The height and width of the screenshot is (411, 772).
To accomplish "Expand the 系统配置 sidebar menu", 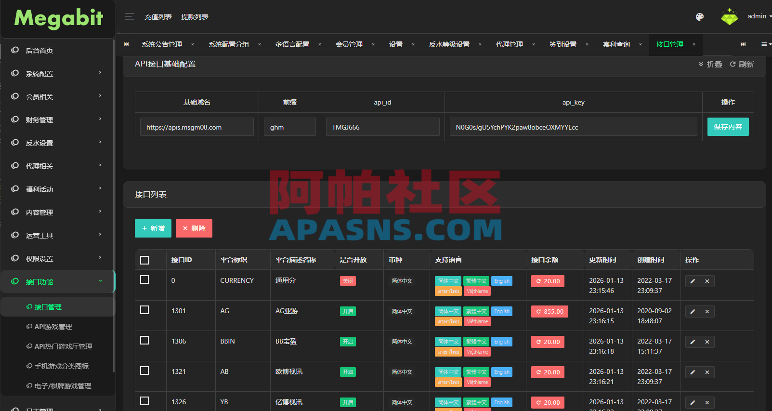I will (57, 73).
